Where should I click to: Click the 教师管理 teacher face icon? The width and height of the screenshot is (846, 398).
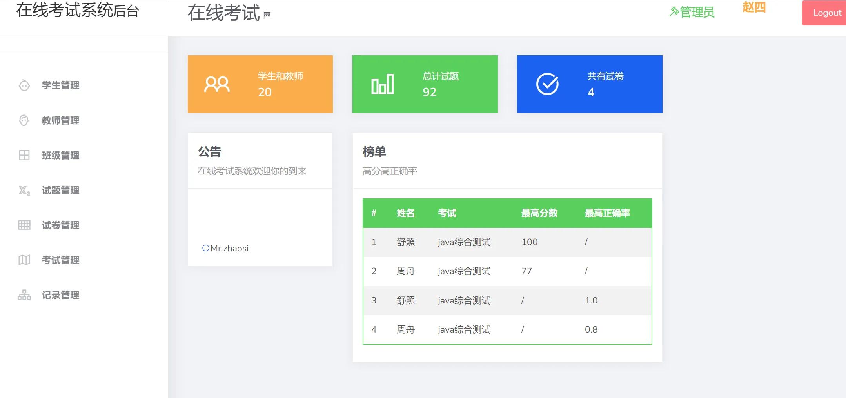24,120
